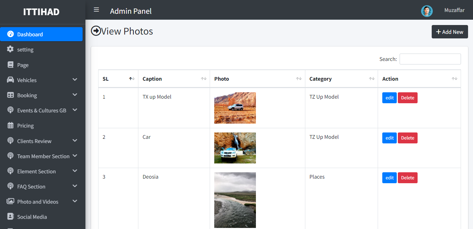Focus the Search input field

tap(430, 59)
